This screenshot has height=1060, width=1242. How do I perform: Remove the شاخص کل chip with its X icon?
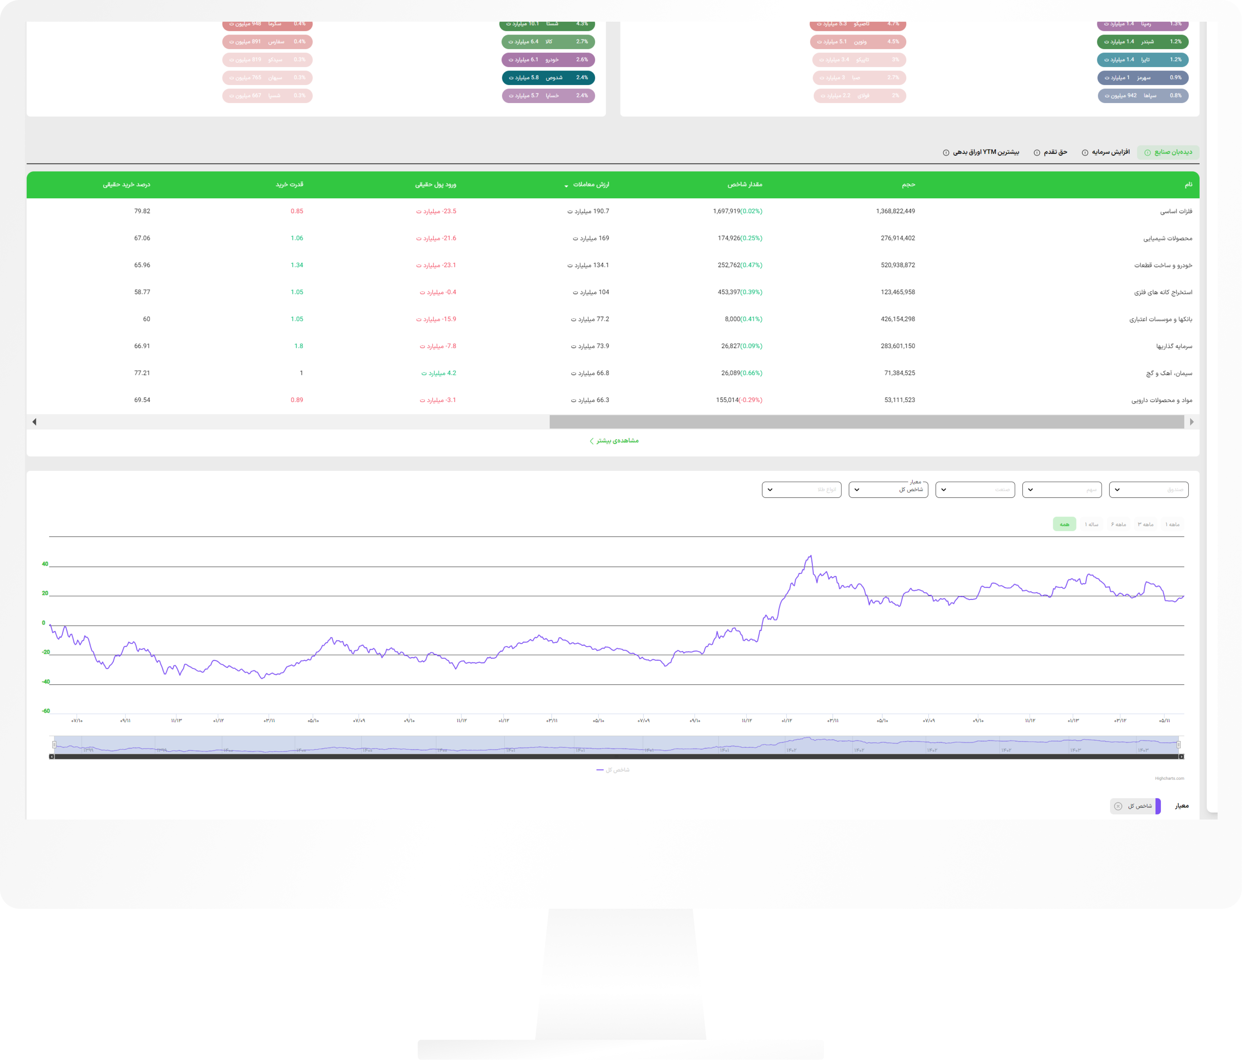click(1118, 806)
